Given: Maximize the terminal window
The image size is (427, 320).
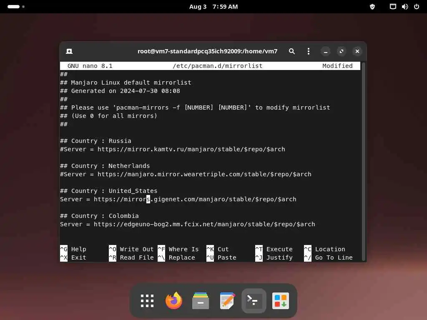Looking at the screenshot, I should tap(341, 51).
